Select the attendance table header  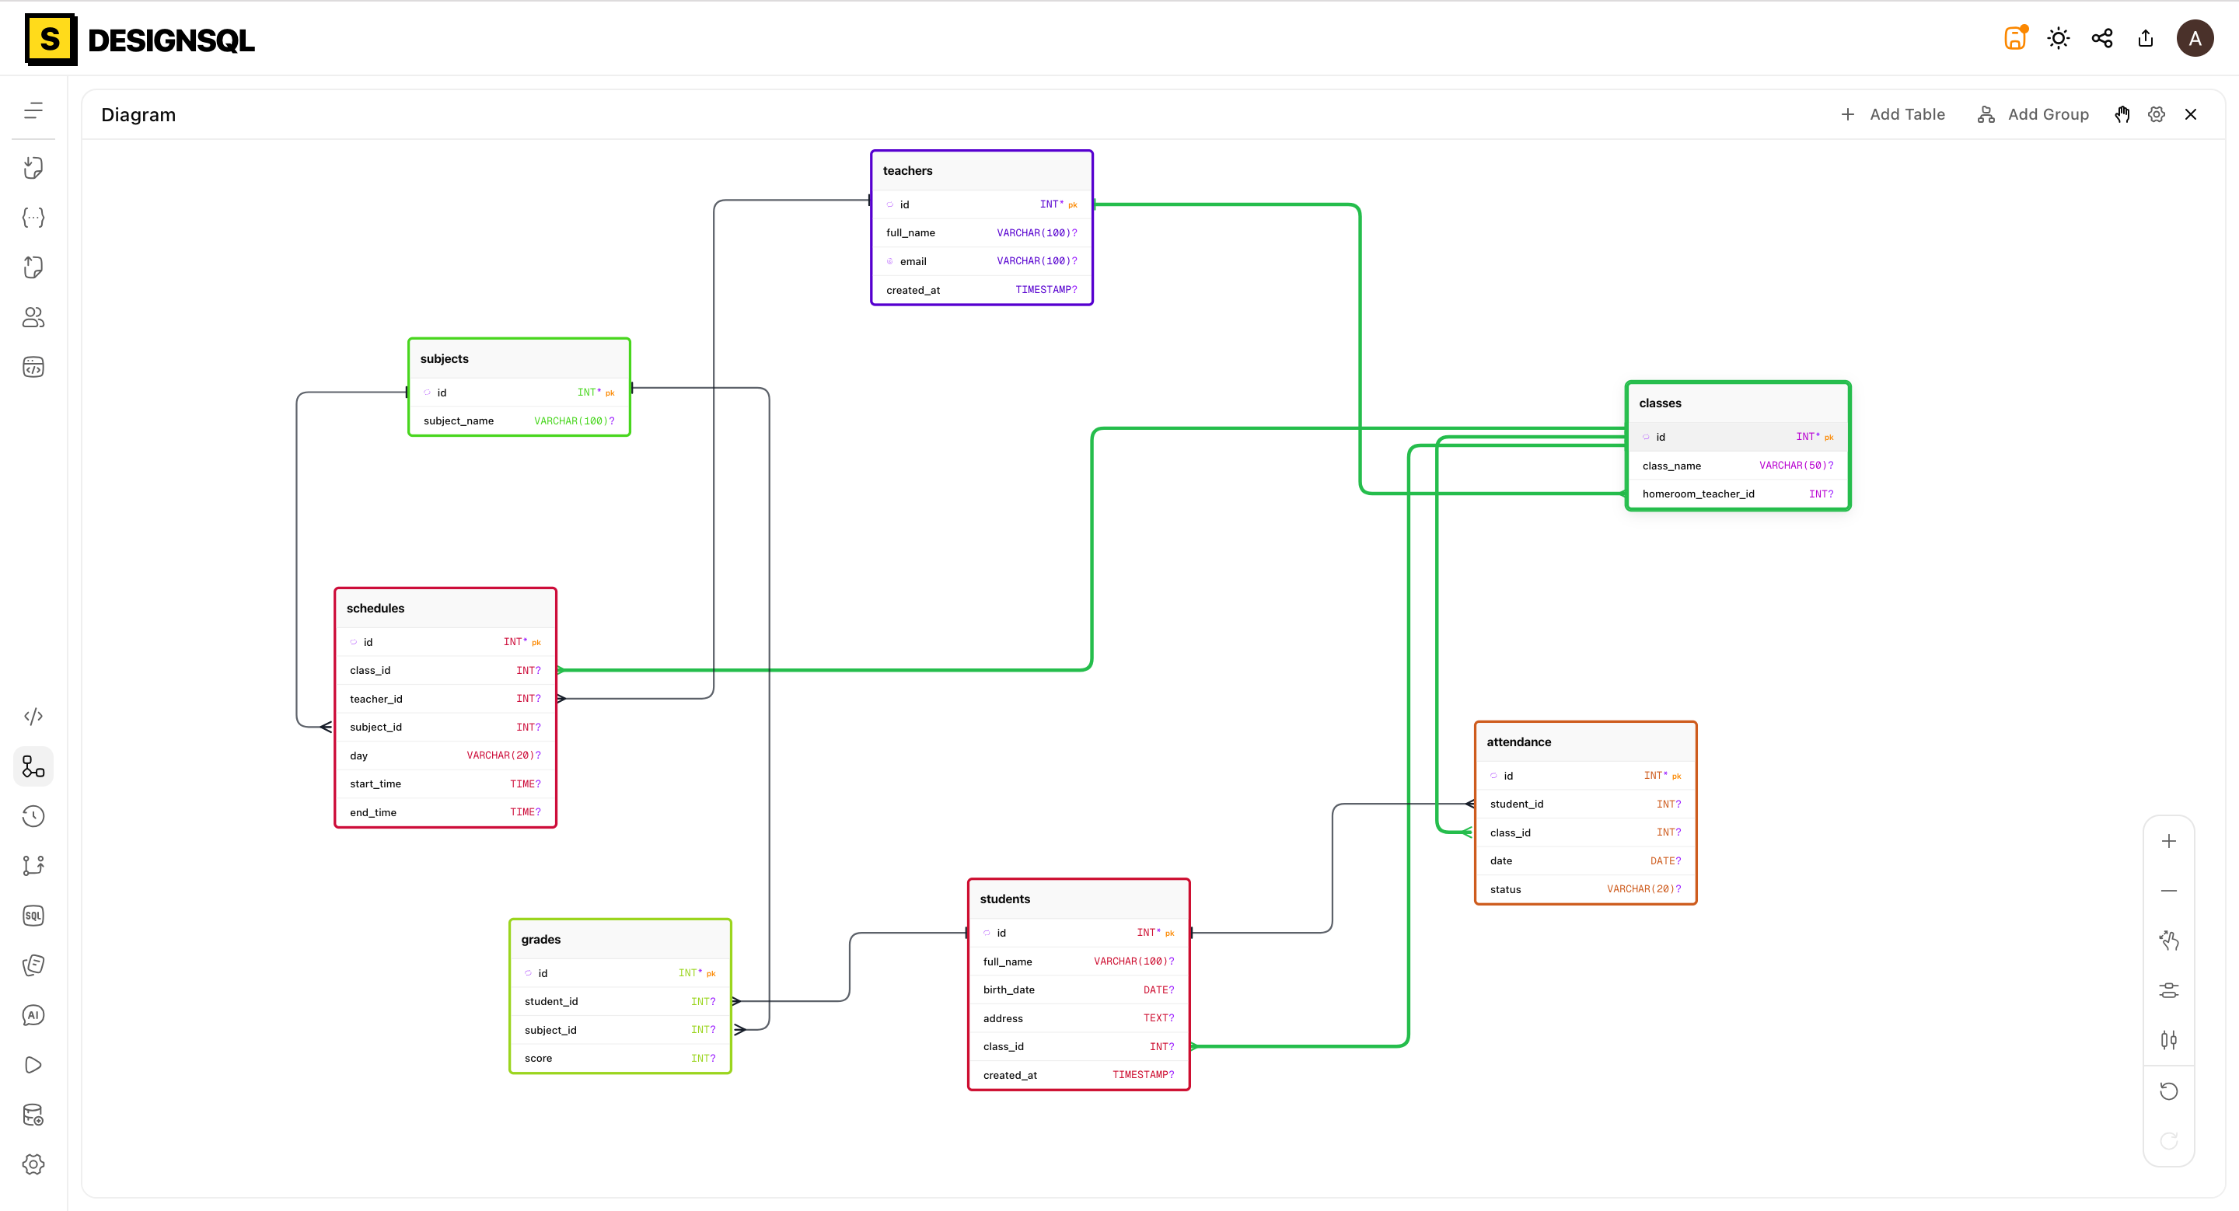coord(1585,742)
